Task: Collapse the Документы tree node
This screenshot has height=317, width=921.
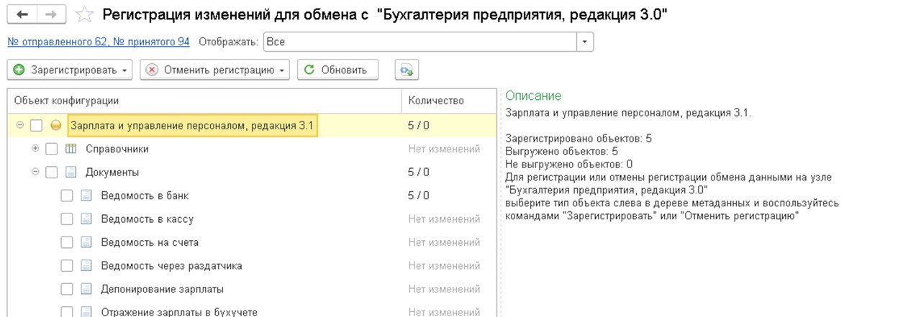Action: pyautogui.click(x=35, y=172)
